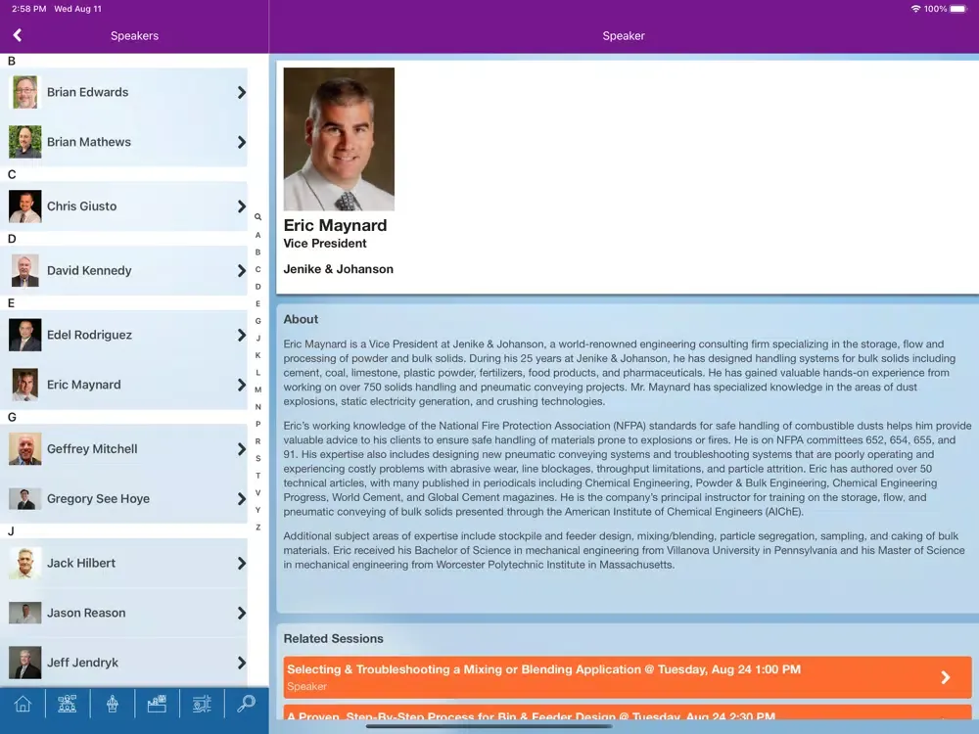
Task: Tap Jason Reason's photo thumbnail
Action: tap(25, 613)
